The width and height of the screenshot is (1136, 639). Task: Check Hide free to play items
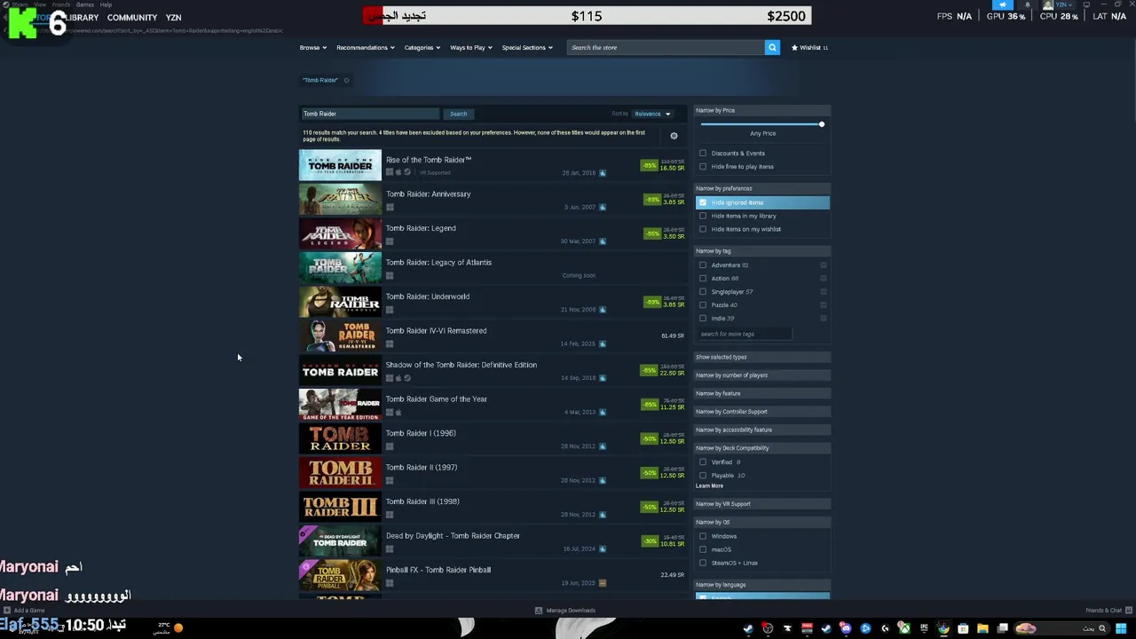703,166
